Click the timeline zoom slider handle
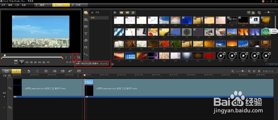 pos(243,71)
